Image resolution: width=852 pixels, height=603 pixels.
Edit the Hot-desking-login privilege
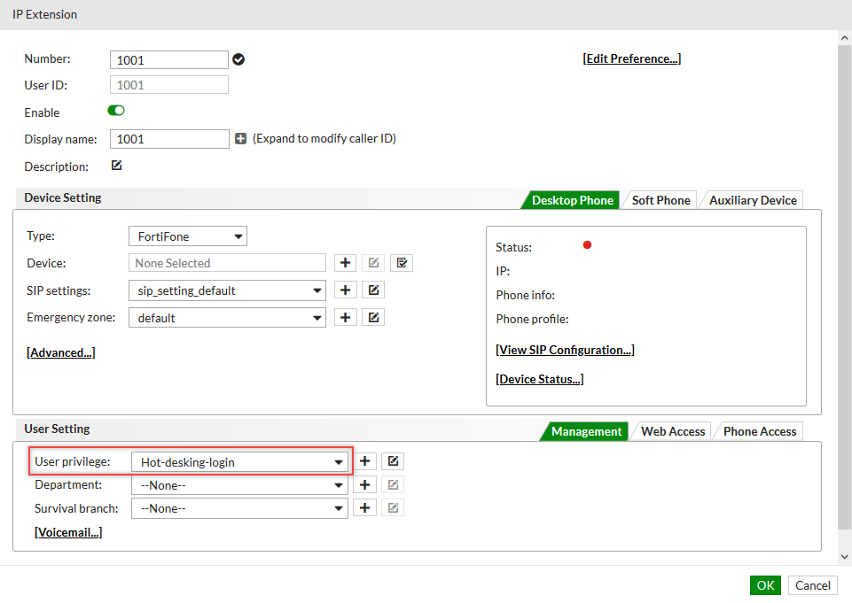393,461
